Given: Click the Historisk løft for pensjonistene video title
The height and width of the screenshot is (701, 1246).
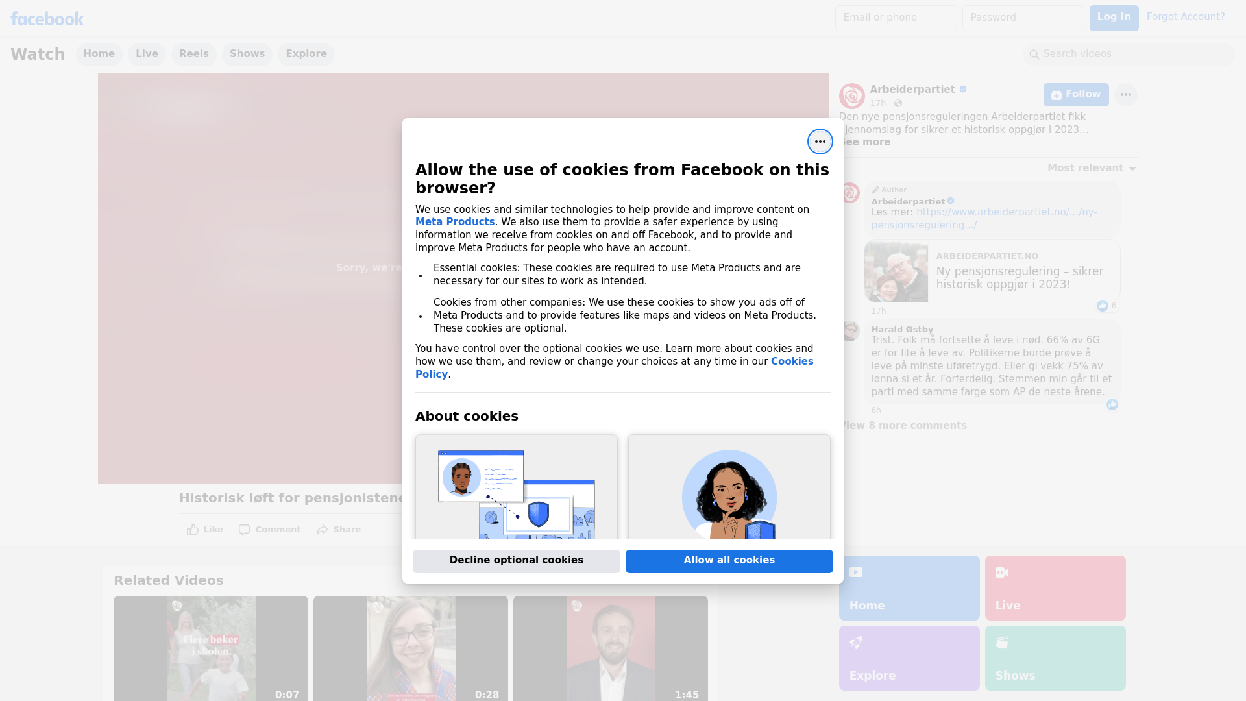Looking at the screenshot, I should coord(292,498).
